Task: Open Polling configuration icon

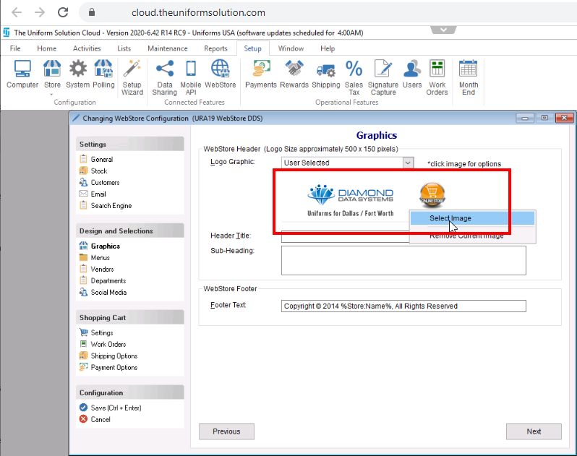Action: click(103, 74)
